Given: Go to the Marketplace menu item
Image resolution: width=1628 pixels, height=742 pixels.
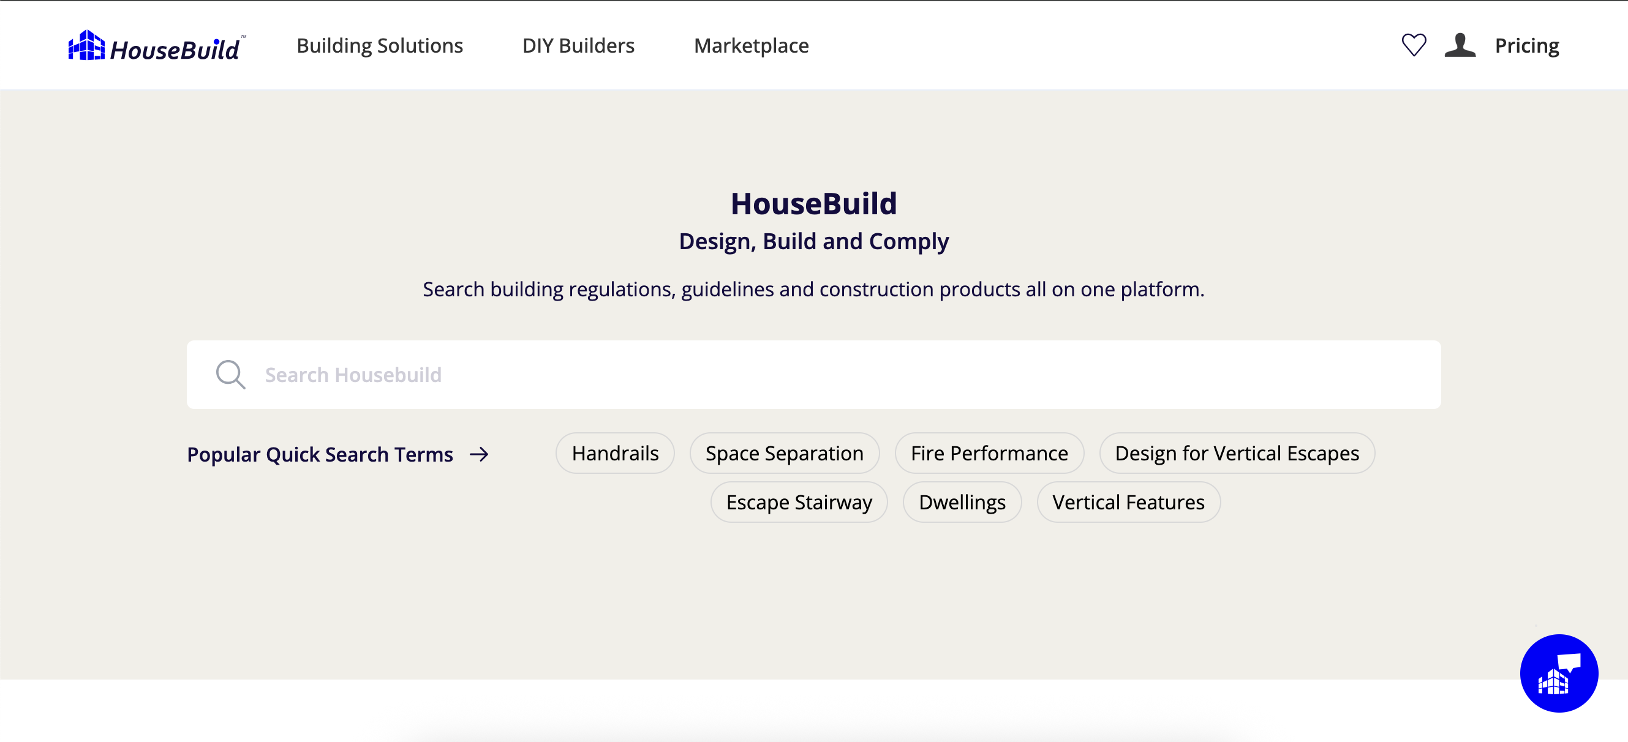Looking at the screenshot, I should click(751, 45).
